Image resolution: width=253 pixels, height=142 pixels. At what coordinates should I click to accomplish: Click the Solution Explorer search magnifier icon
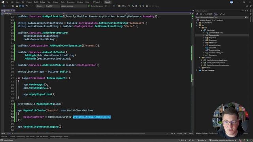pyautogui.click(x=245, y=17)
